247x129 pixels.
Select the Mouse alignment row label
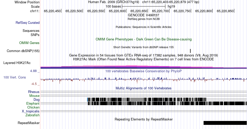click(x=34, y=96)
